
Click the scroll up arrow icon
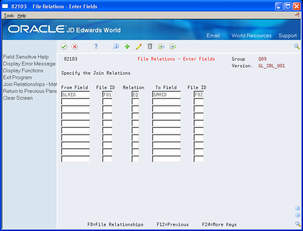(x=298, y=208)
